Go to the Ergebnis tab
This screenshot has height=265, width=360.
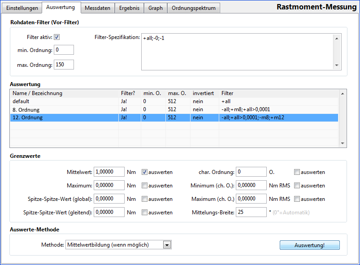129,8
